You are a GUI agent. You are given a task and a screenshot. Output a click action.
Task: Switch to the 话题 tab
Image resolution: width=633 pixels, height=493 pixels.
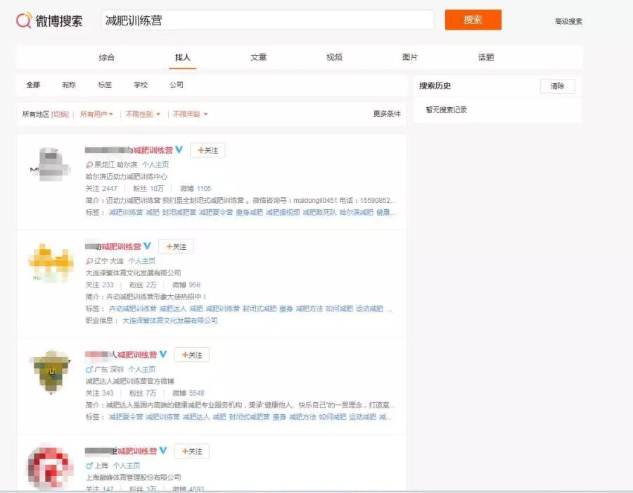pos(485,57)
